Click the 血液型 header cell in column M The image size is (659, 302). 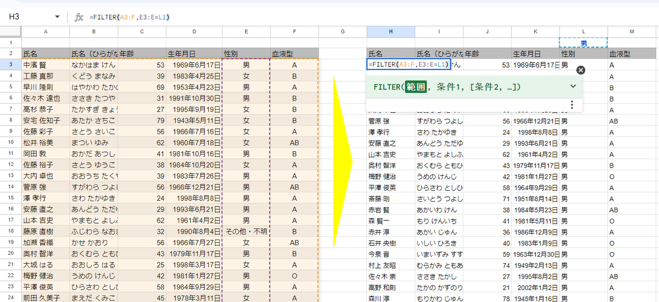pos(632,54)
